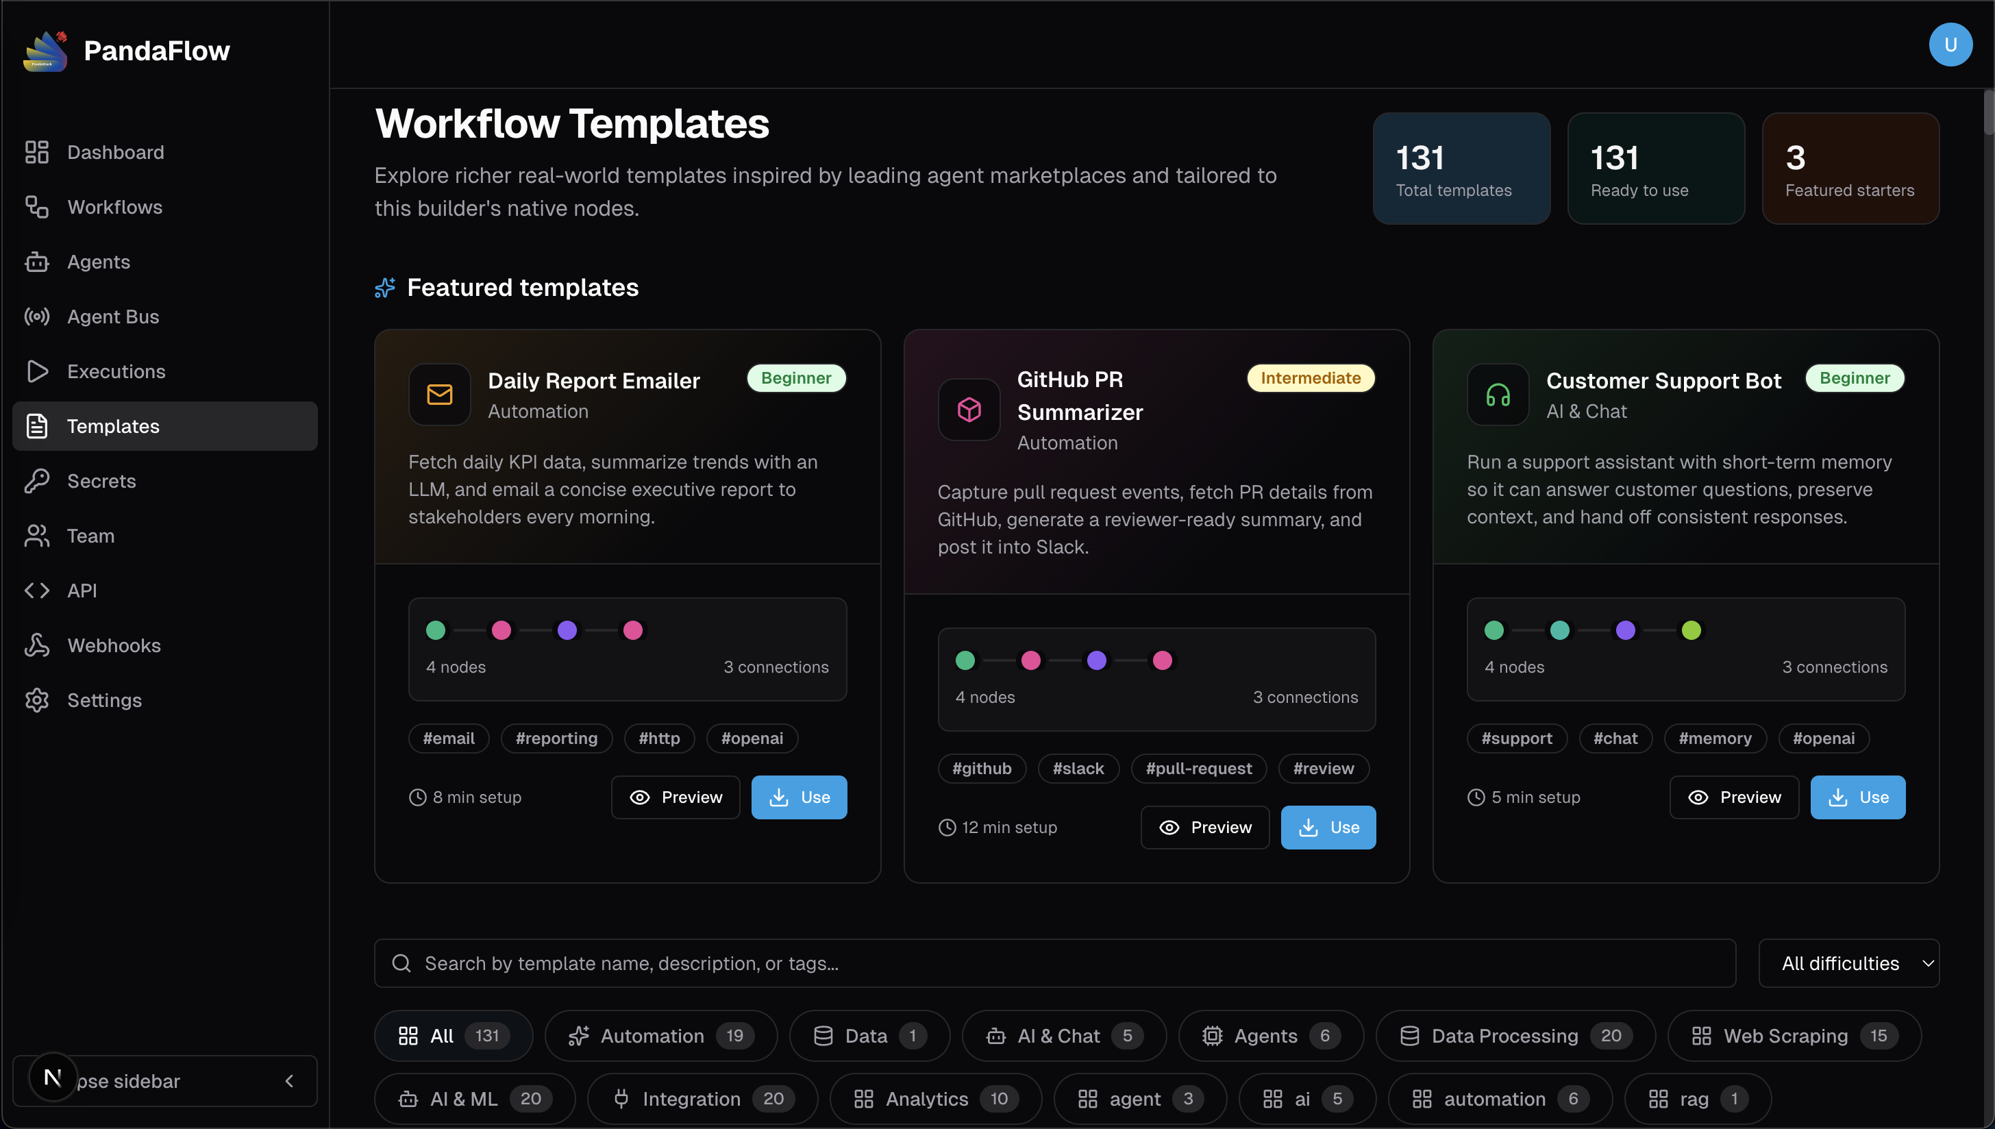Open Executions in the sidebar
The height and width of the screenshot is (1129, 1995).
(x=164, y=371)
